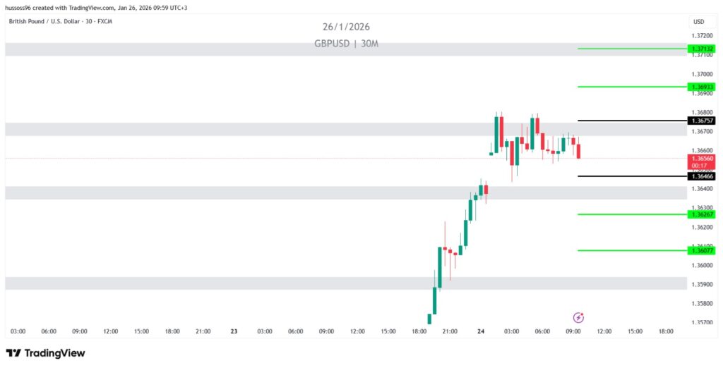This screenshot has height=368, width=723.
Task: Click the GBPUSD | 30M text label
Action: [346, 44]
